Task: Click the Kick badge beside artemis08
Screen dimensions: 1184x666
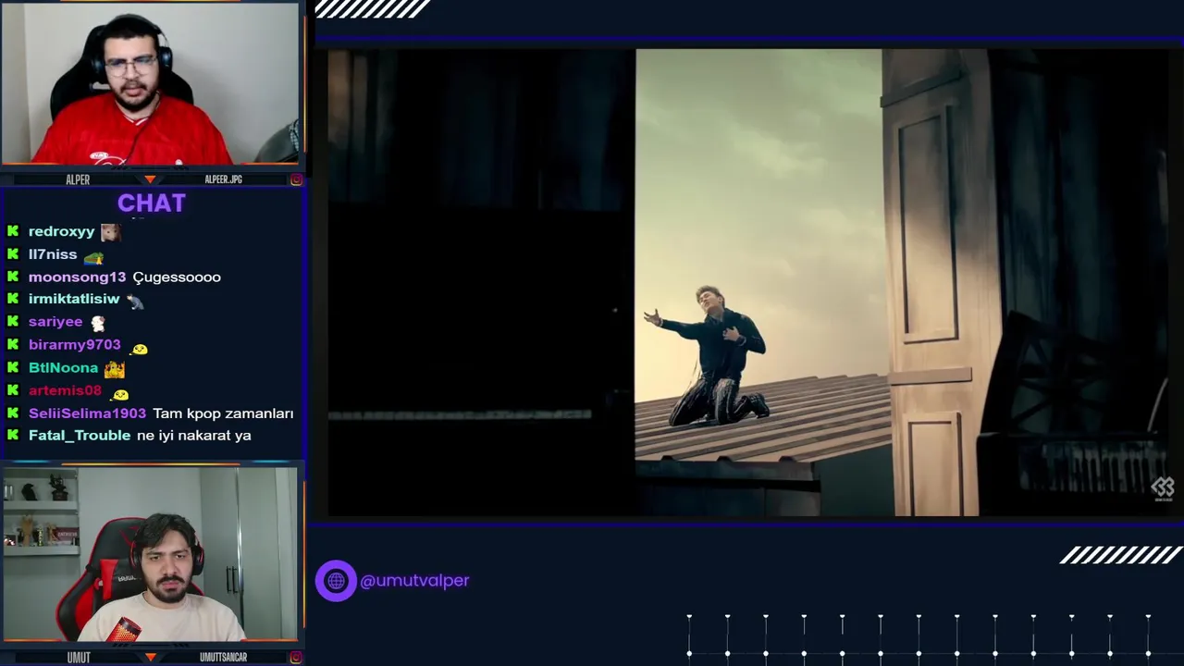Action: [x=13, y=389]
